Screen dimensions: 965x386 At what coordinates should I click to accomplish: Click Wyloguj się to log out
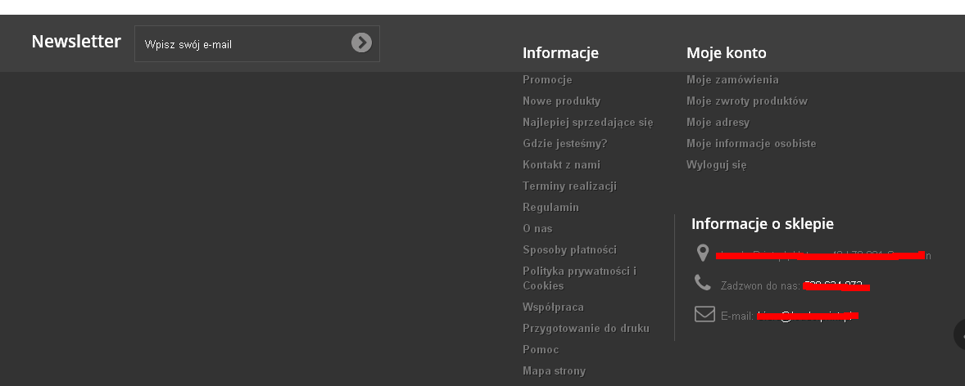(x=716, y=165)
